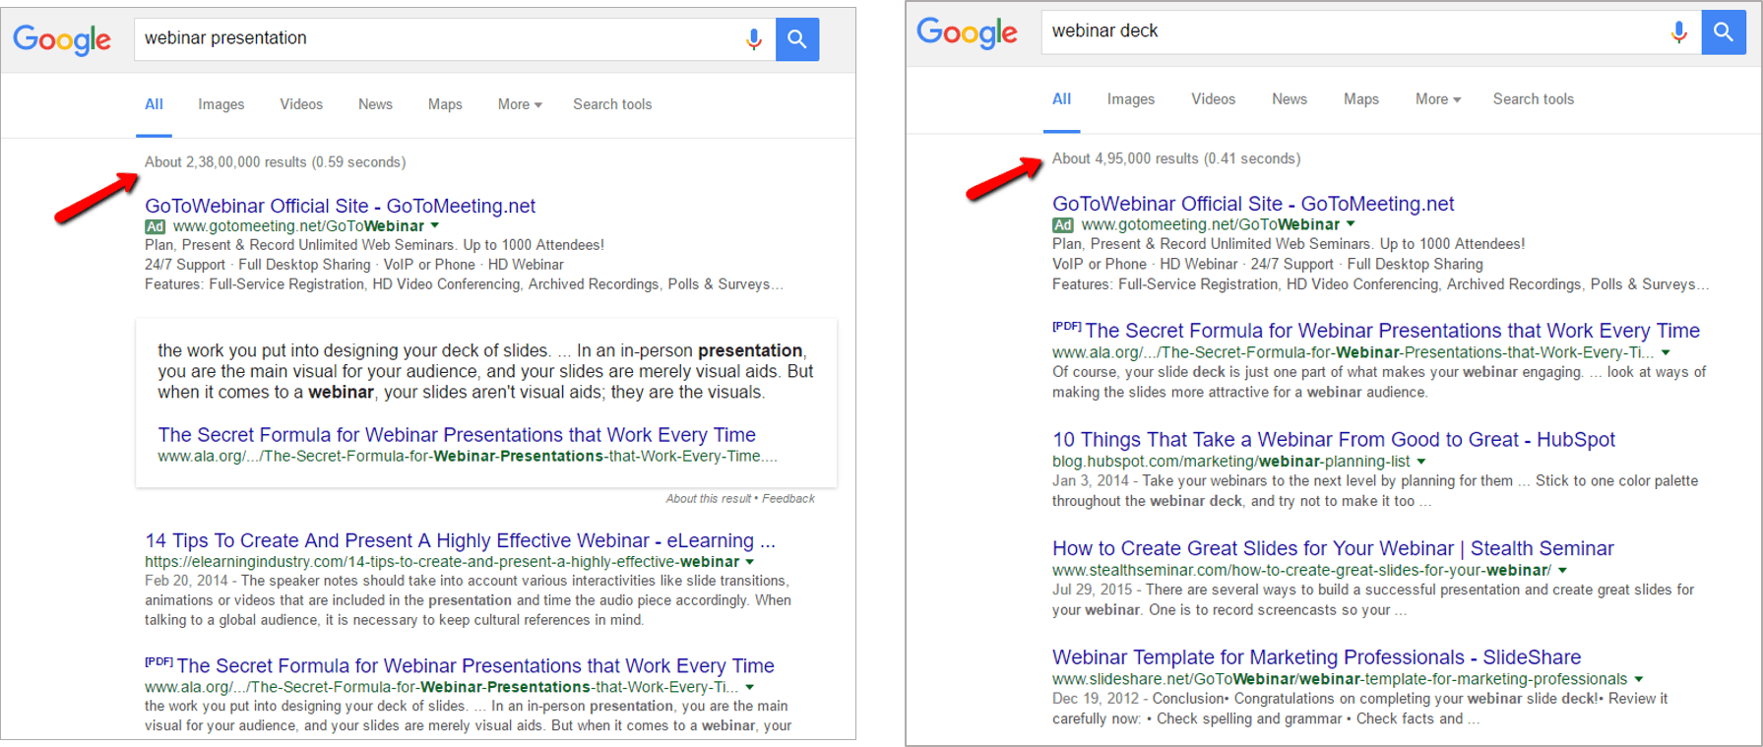The image size is (1763, 747).
Task: Expand the arrow beside the gotomeeting.net URL in the webinar presentation window
Action: [x=435, y=226]
